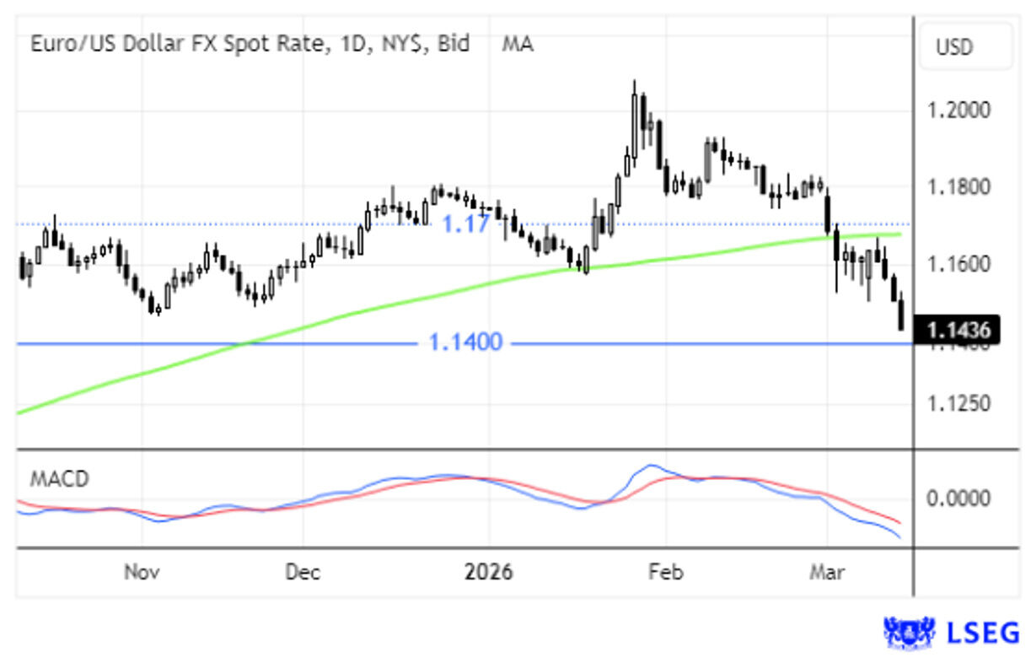Image resolution: width=1031 pixels, height=663 pixels.
Task: Jump to the 2026 time axis marker
Action: click(x=488, y=572)
